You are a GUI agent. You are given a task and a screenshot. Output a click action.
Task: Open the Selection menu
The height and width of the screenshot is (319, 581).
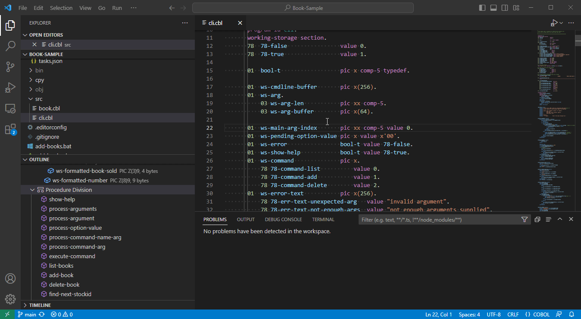61,8
